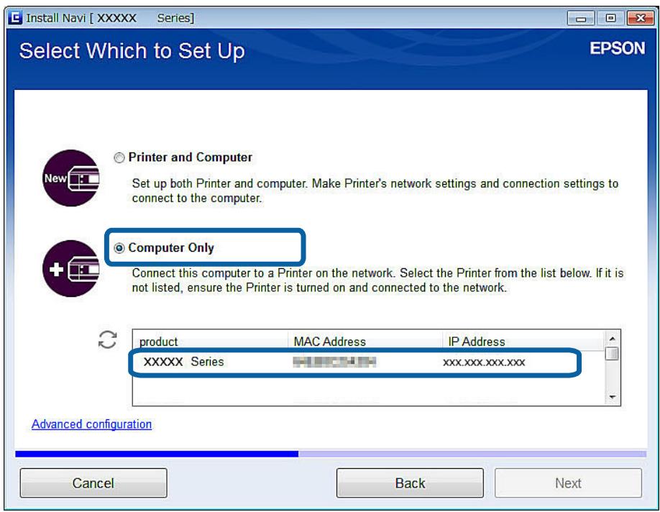Click the printer list scrollbar thumb
The width and height of the screenshot is (660, 512).
613,353
